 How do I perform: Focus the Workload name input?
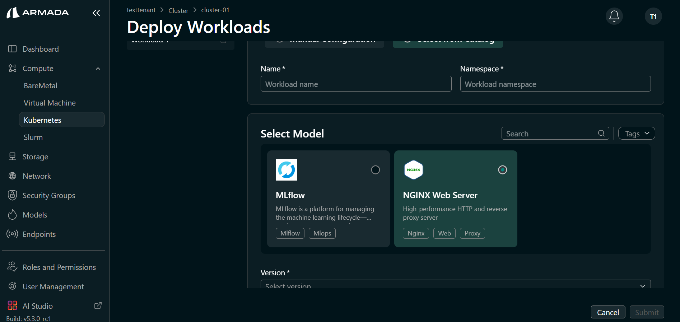click(356, 84)
